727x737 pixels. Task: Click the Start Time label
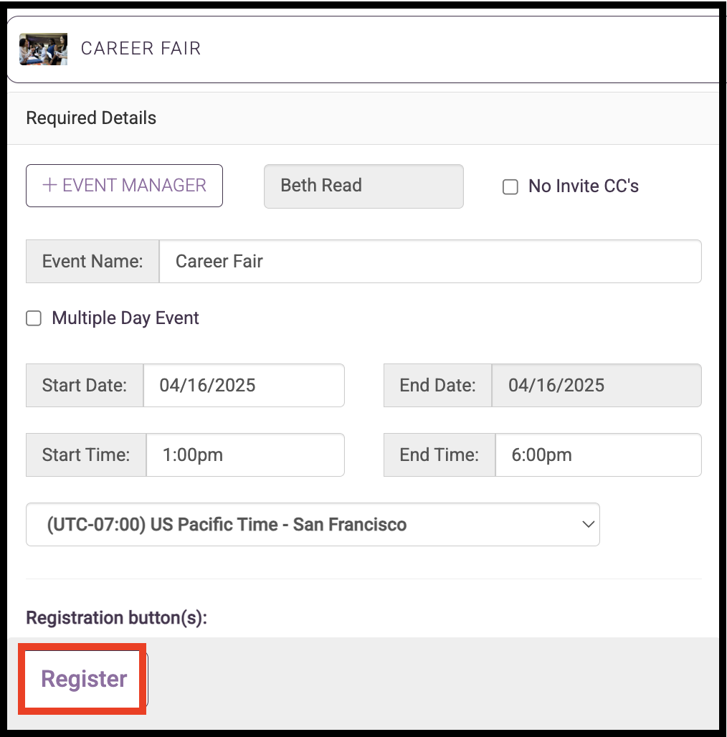(86, 455)
